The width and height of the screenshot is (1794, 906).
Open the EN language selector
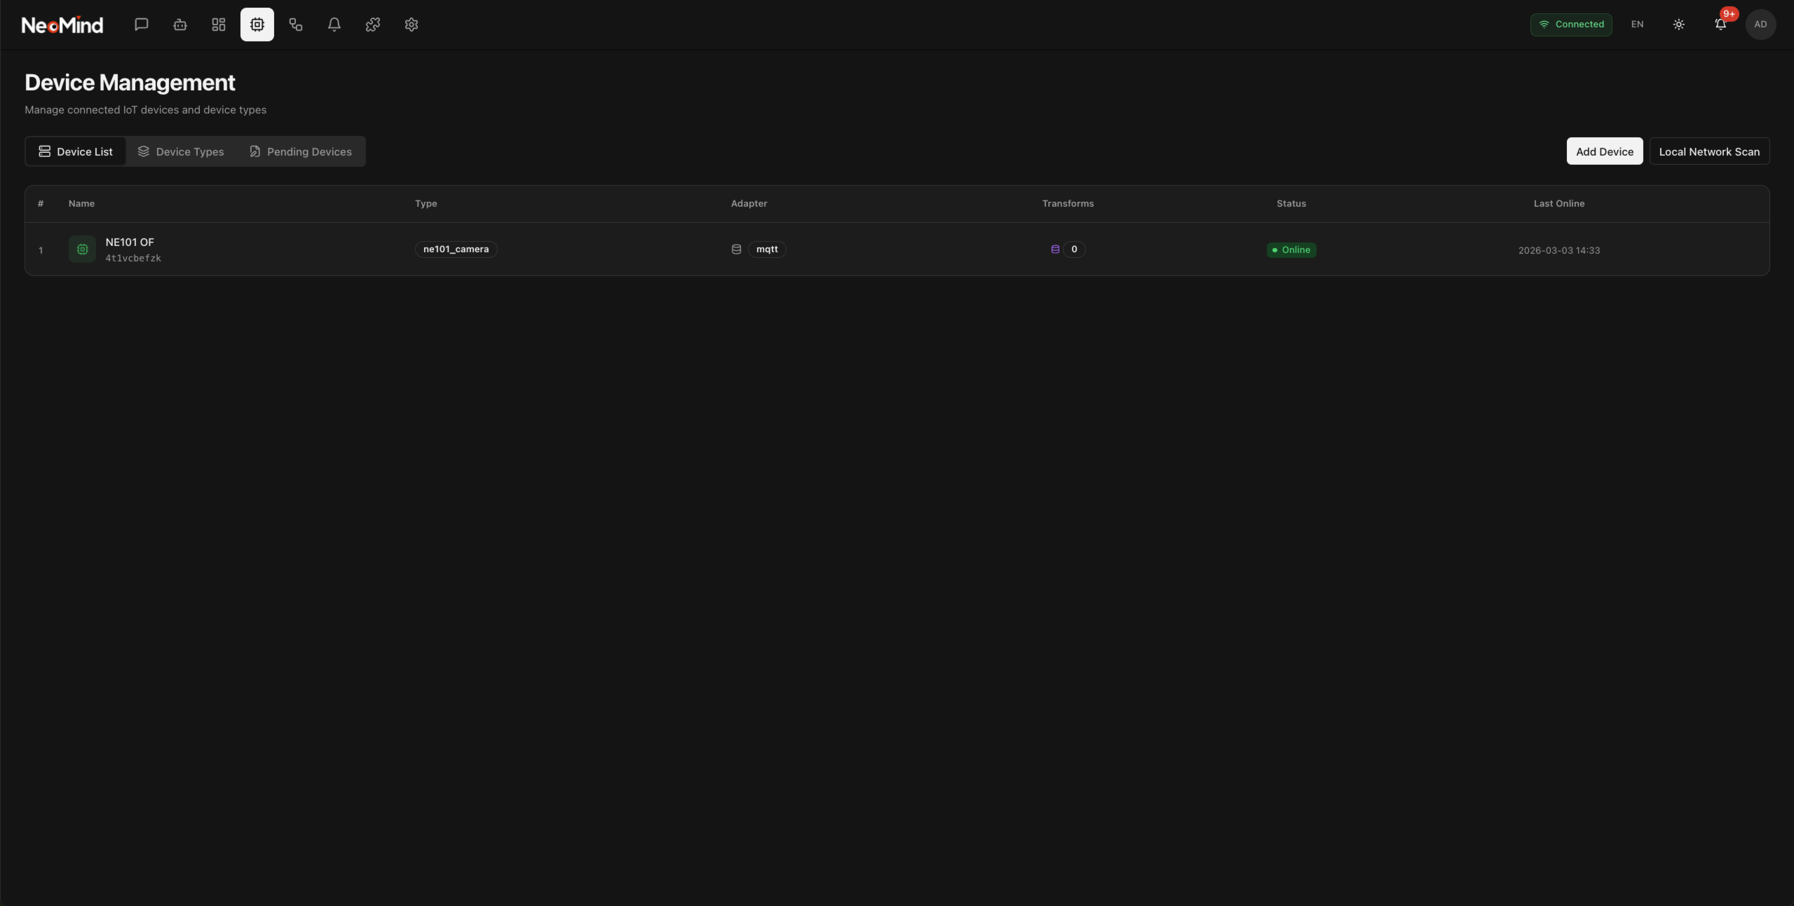tap(1637, 25)
